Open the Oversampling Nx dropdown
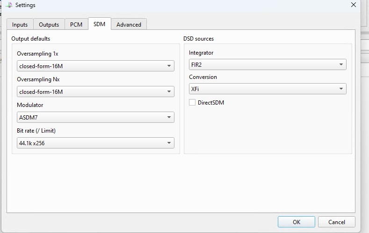 coord(95,92)
